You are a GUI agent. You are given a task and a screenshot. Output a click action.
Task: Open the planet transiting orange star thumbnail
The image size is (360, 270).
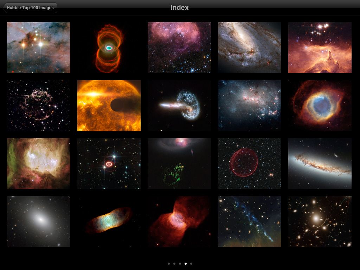click(109, 105)
